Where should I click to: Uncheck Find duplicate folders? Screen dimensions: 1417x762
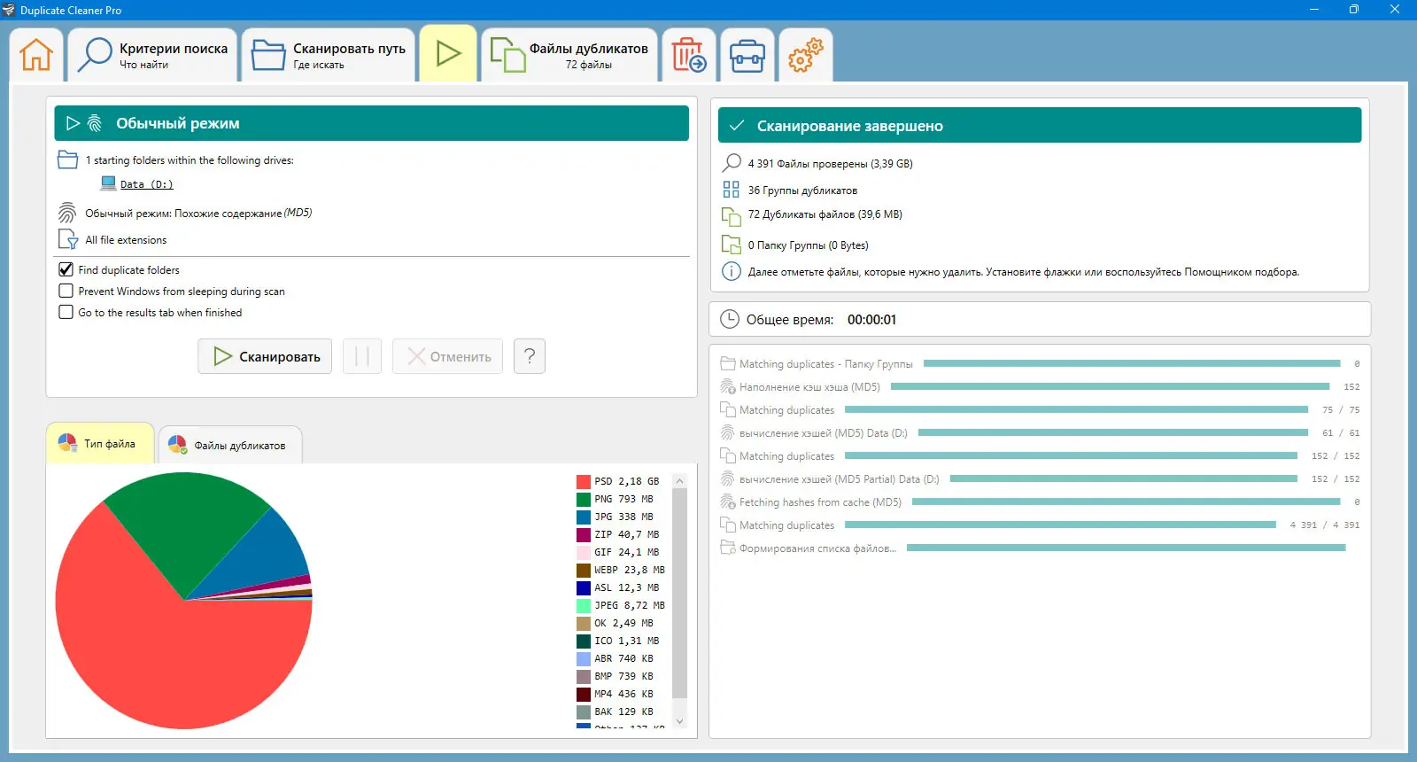tap(66, 269)
